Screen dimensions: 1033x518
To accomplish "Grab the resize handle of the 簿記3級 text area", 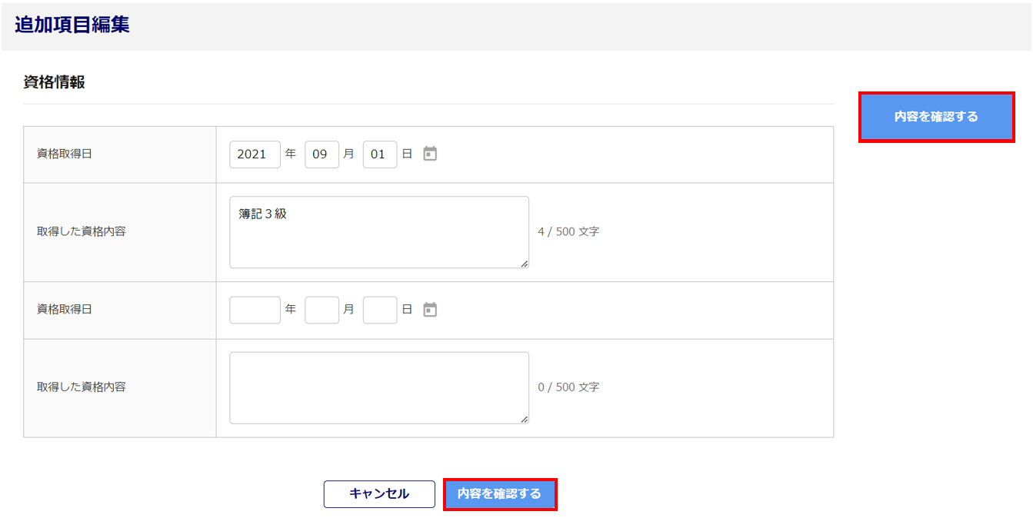I will click(524, 264).
